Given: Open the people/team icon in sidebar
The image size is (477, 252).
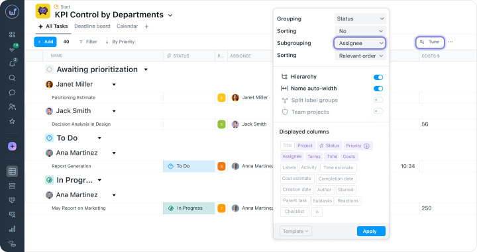Looking at the screenshot, I should [x=12, y=107].
